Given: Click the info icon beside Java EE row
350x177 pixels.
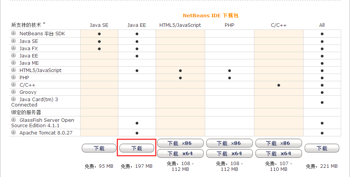Looking at the screenshot, I should [13, 55].
